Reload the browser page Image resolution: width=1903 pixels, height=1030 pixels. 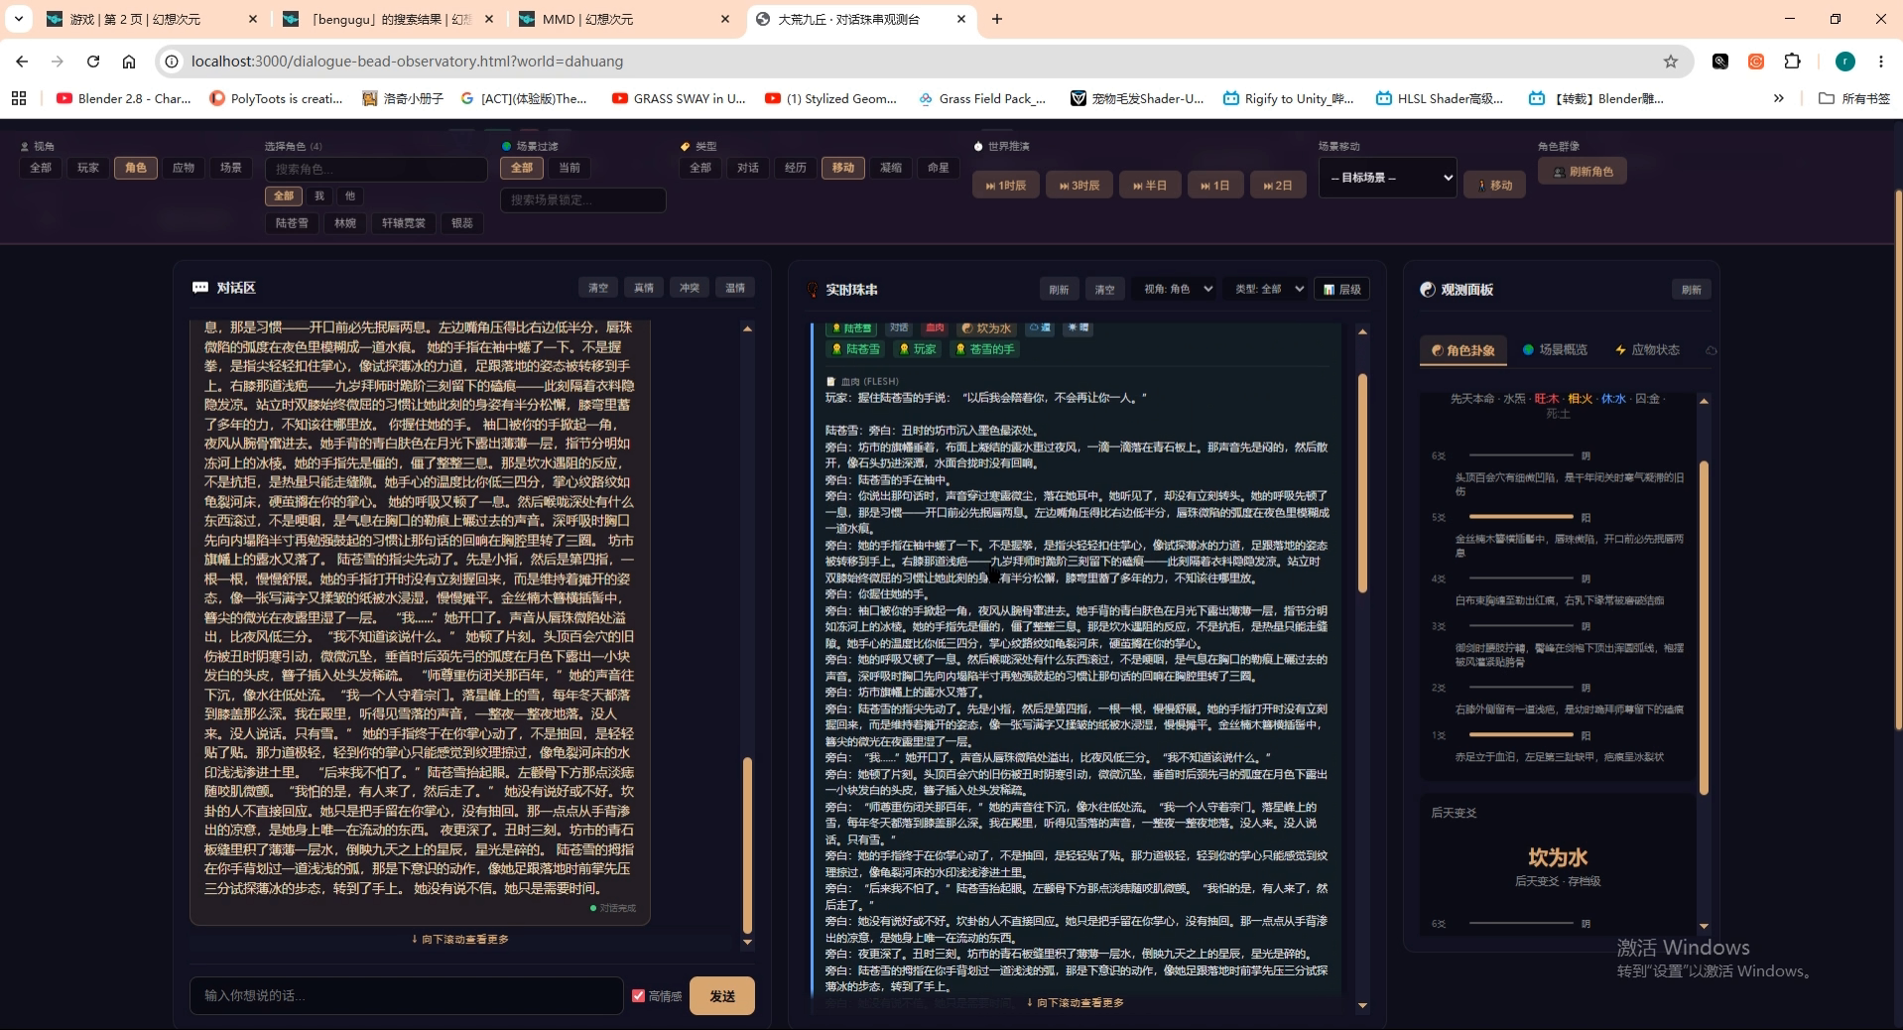(x=93, y=62)
